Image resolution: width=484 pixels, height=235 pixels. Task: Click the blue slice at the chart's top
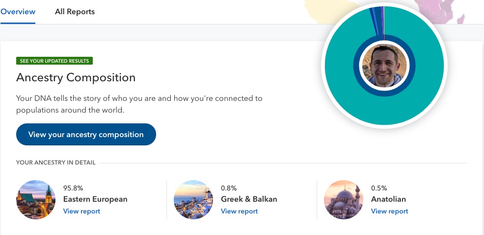click(x=377, y=21)
